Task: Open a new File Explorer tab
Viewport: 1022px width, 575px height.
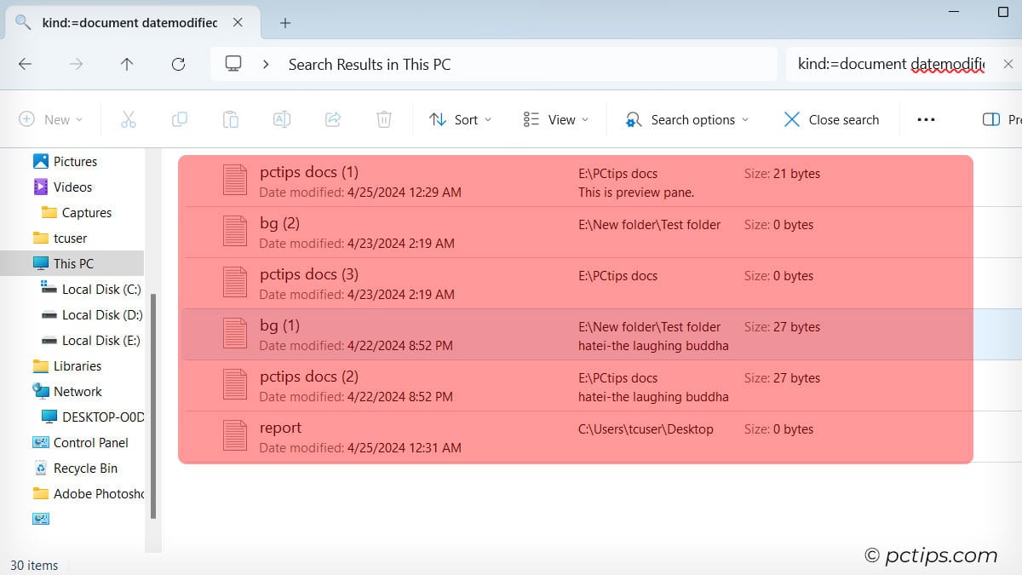Action: (284, 23)
